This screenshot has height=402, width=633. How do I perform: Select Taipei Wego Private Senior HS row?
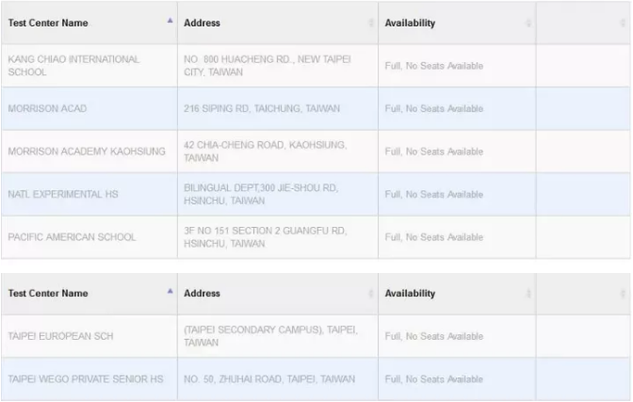coord(316,379)
